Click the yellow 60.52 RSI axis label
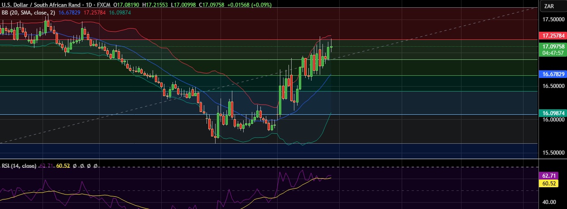This screenshot has height=209, width=567. [x=549, y=184]
